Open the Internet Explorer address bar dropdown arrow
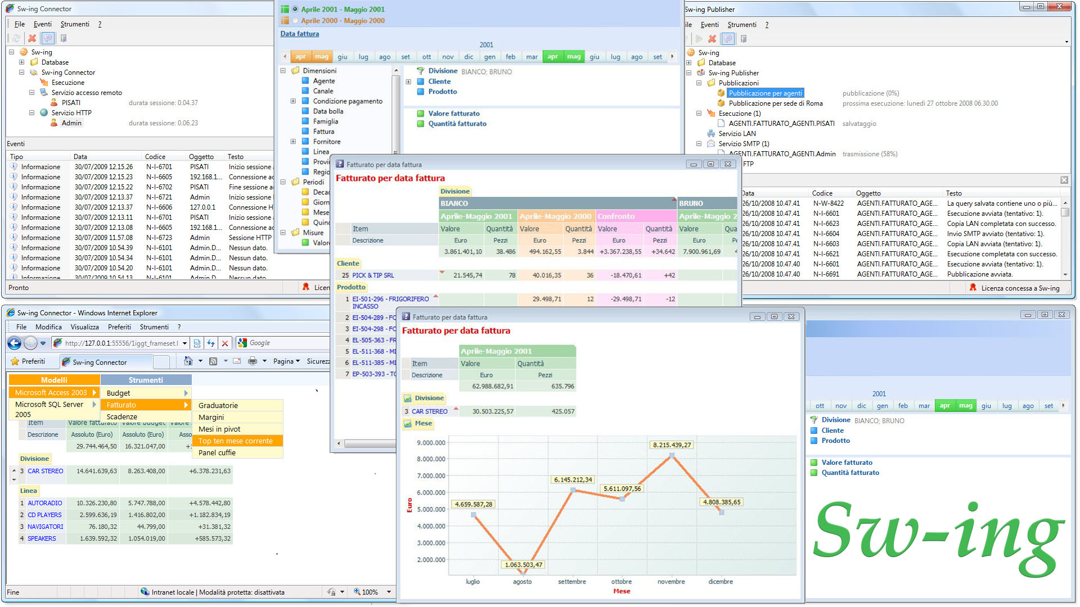The width and height of the screenshot is (1080, 607). [184, 343]
